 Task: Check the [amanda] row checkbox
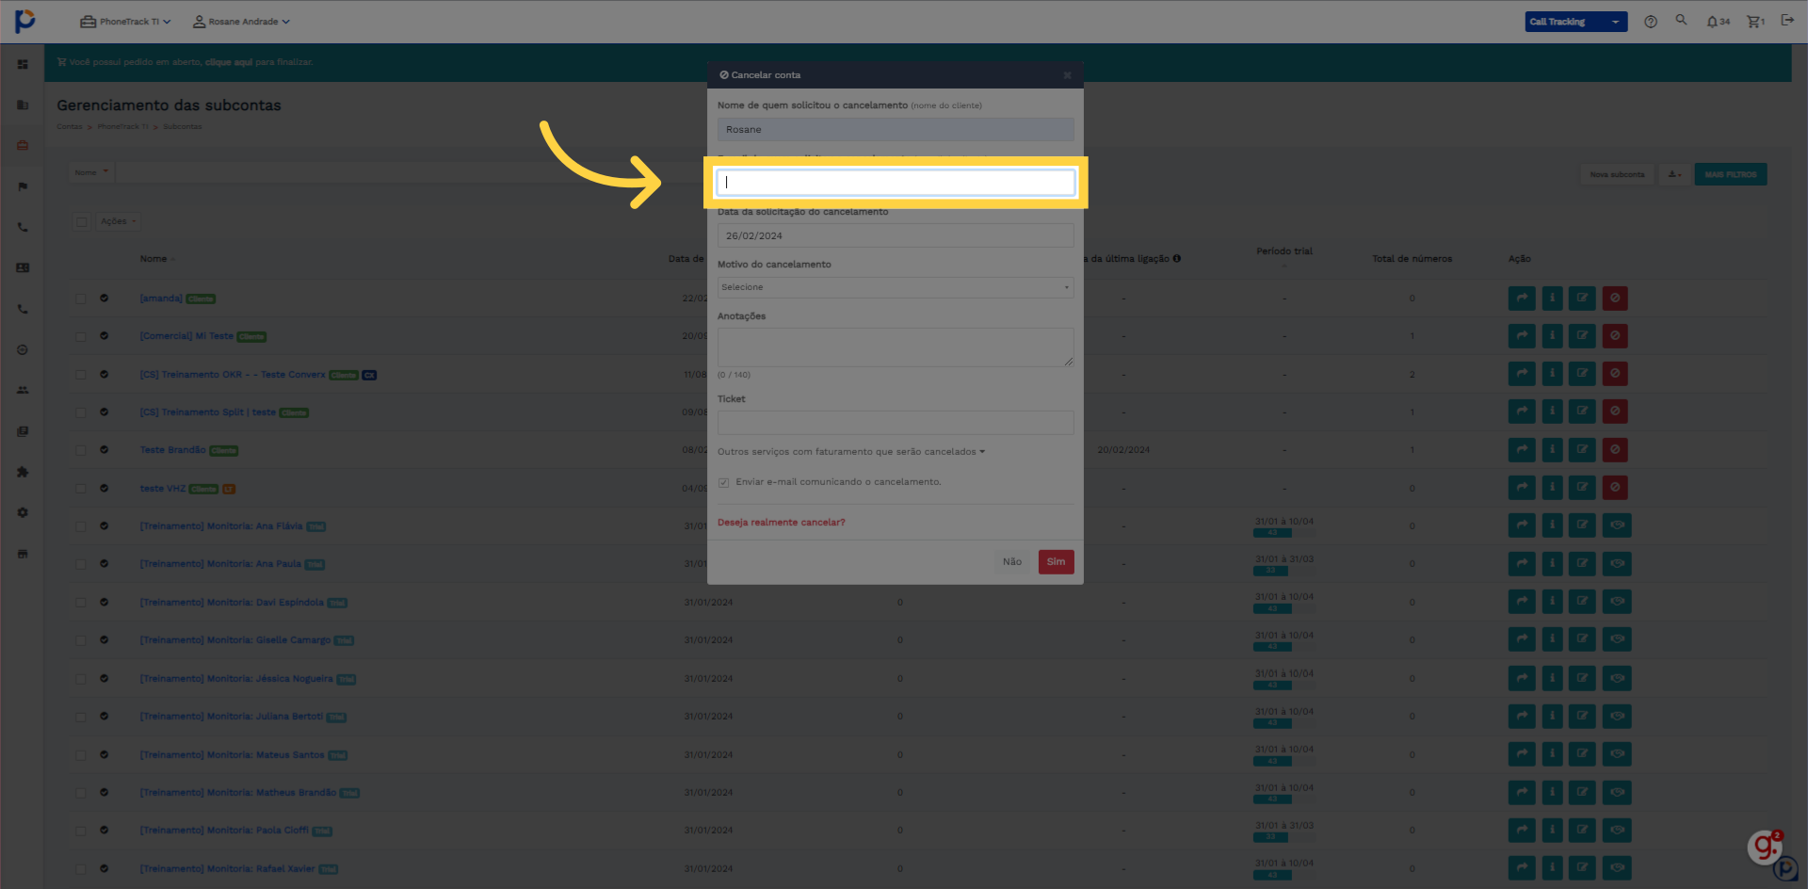click(x=81, y=299)
